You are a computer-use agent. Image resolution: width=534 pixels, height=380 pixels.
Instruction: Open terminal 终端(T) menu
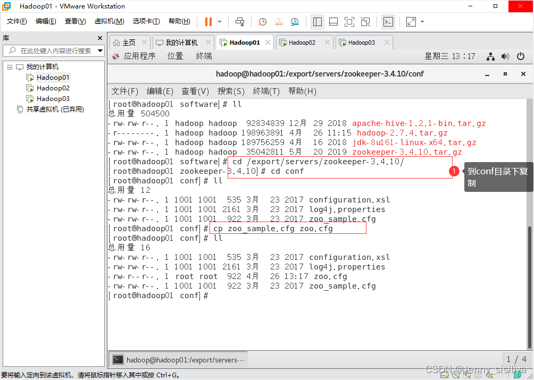(266, 91)
